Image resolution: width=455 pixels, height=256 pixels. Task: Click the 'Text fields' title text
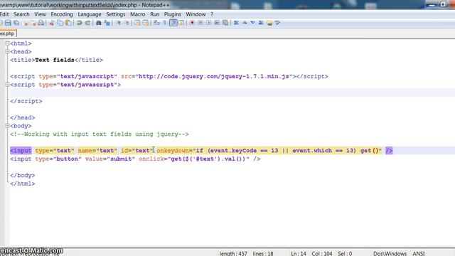[x=55, y=60]
